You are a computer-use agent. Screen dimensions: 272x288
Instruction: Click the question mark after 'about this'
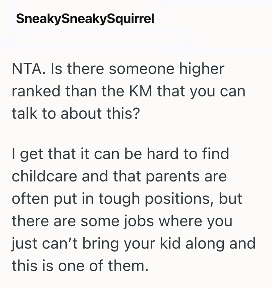[136, 113]
